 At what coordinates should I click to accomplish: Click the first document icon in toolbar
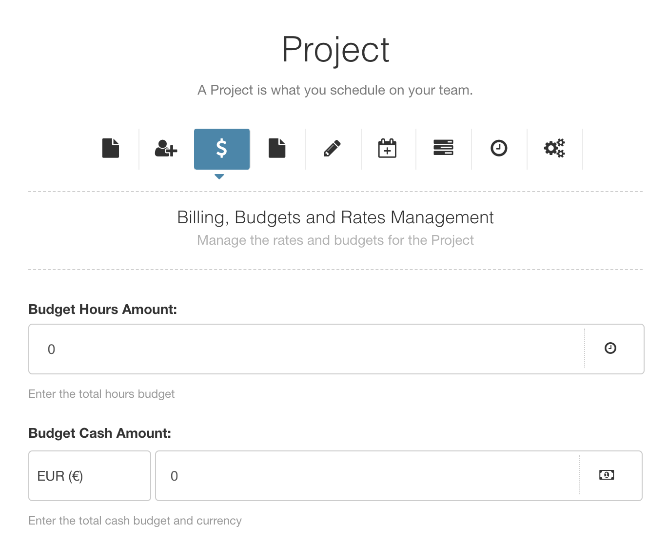coord(111,149)
